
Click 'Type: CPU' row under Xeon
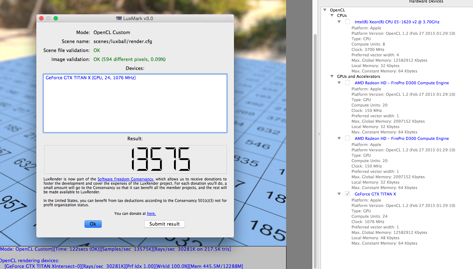tap(361, 39)
